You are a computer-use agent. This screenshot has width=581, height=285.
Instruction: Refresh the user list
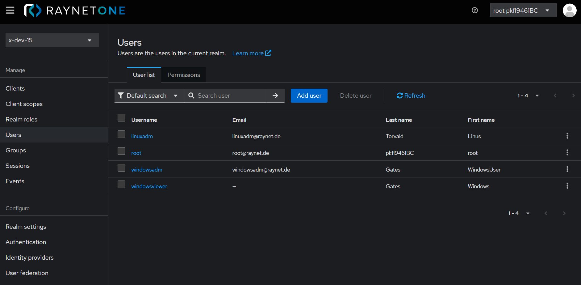pos(411,96)
